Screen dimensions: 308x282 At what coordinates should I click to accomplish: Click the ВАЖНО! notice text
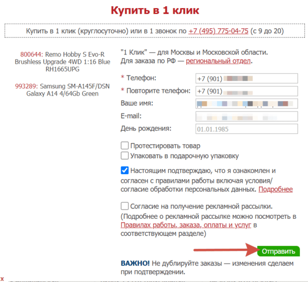pos(135,264)
